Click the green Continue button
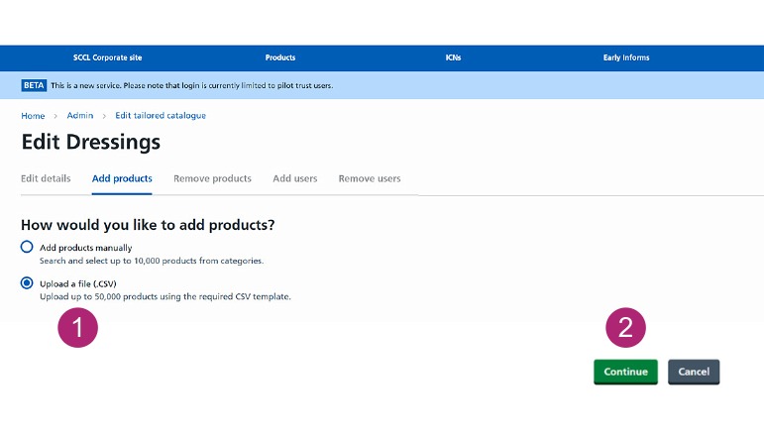Screen dimensions: 764x435 [625, 372]
